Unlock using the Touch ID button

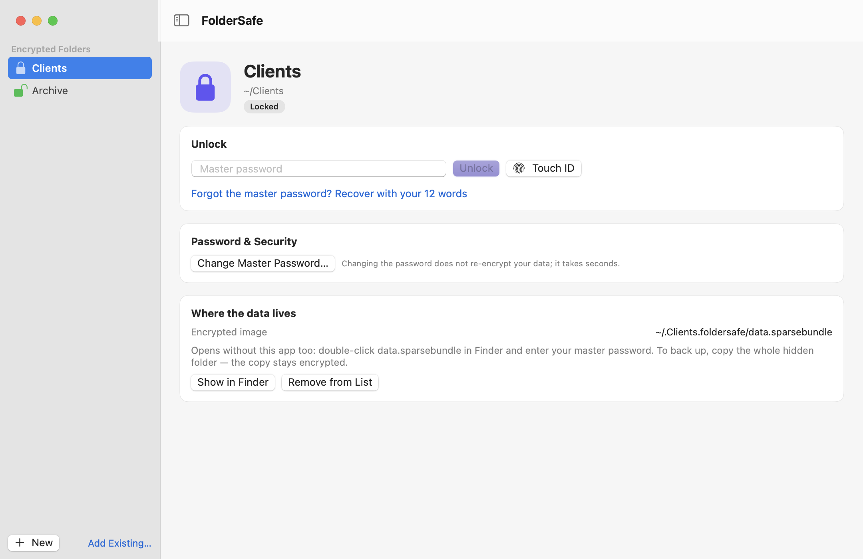coord(544,168)
